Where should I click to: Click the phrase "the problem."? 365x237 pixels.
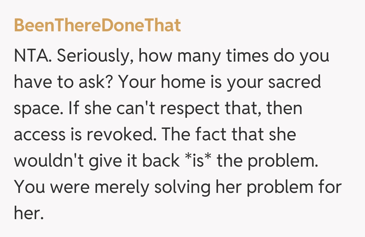pyautogui.click(x=268, y=161)
